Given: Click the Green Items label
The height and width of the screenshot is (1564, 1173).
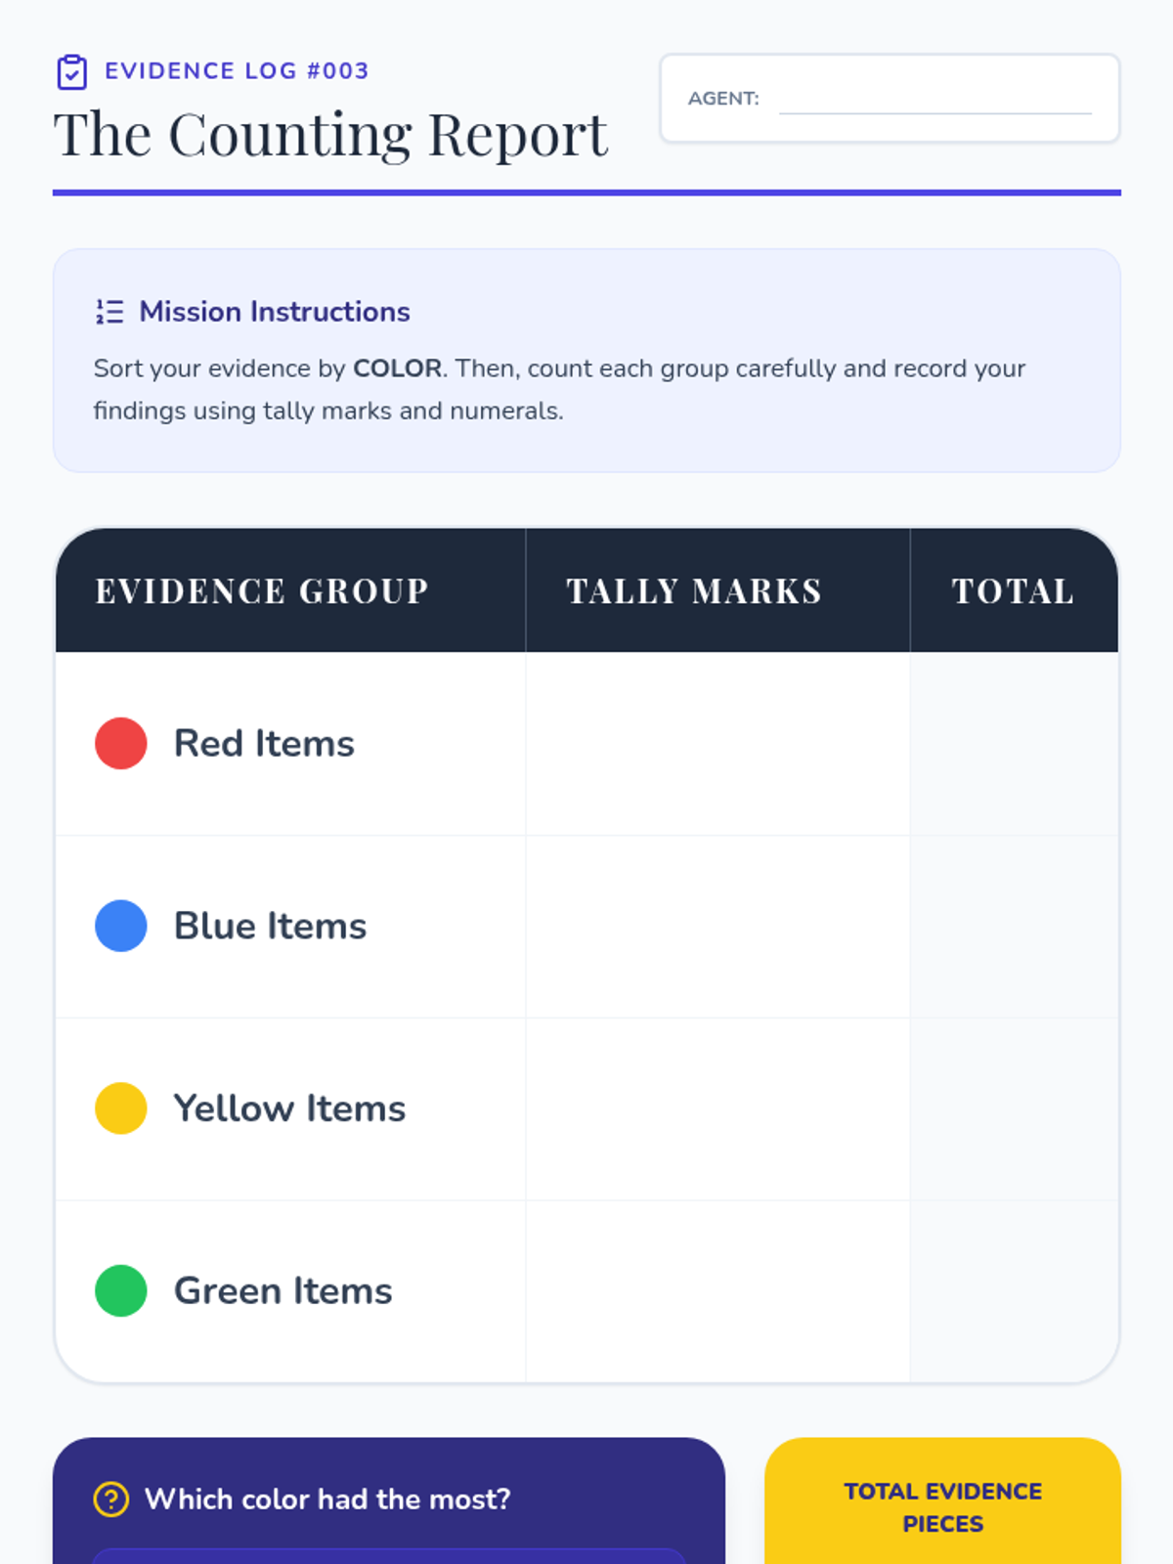Looking at the screenshot, I should click(282, 1291).
